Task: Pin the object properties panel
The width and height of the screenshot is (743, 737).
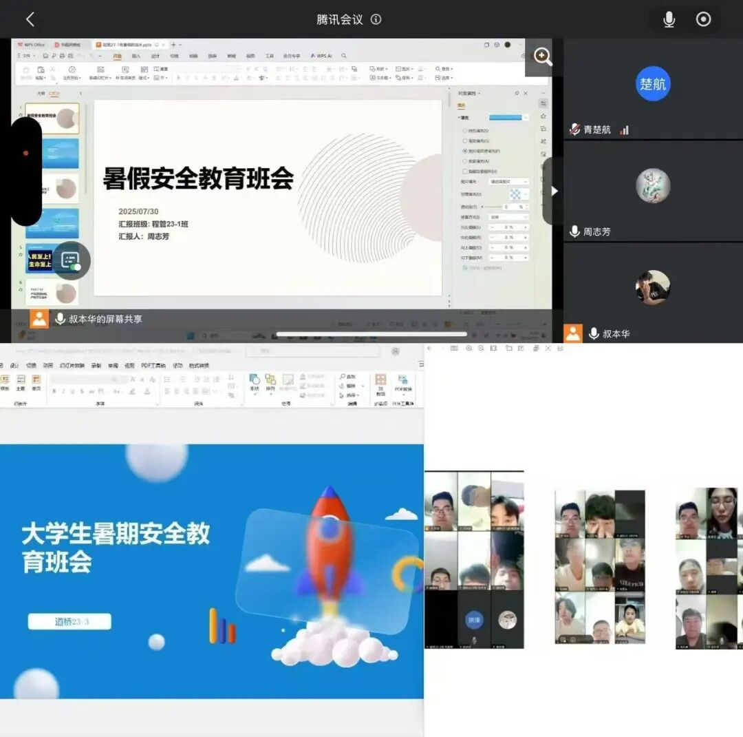Action: 517,93
